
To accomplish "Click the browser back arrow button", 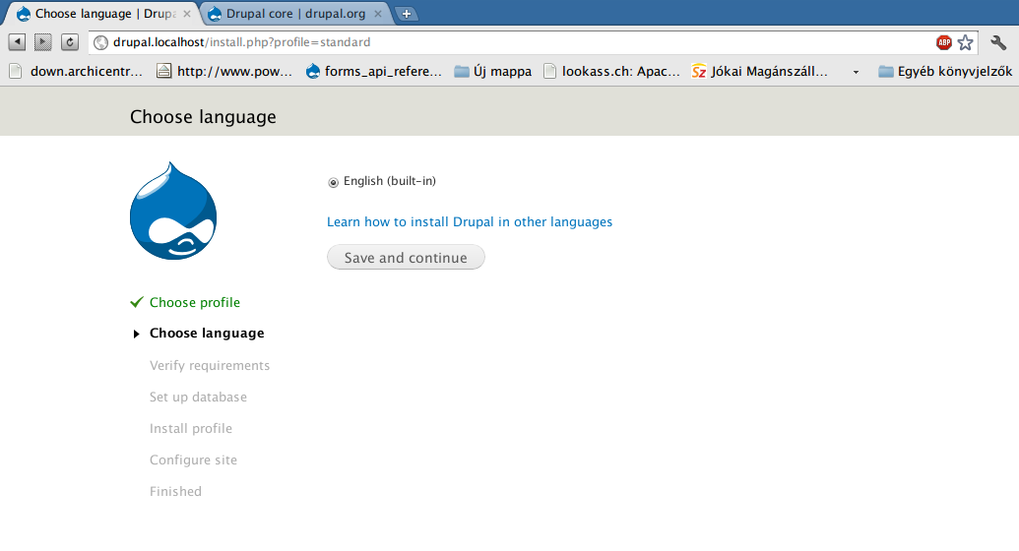I will [17, 42].
